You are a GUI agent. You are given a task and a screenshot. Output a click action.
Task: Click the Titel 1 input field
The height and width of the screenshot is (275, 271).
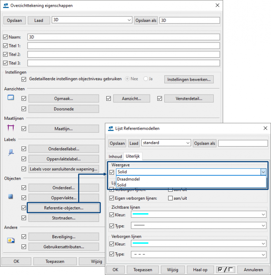click(x=124, y=46)
